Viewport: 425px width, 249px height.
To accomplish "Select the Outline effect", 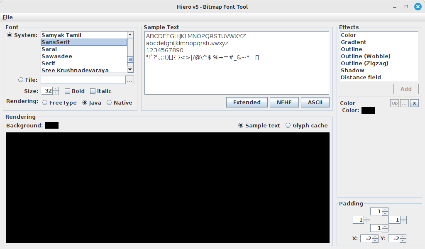I will (379, 49).
